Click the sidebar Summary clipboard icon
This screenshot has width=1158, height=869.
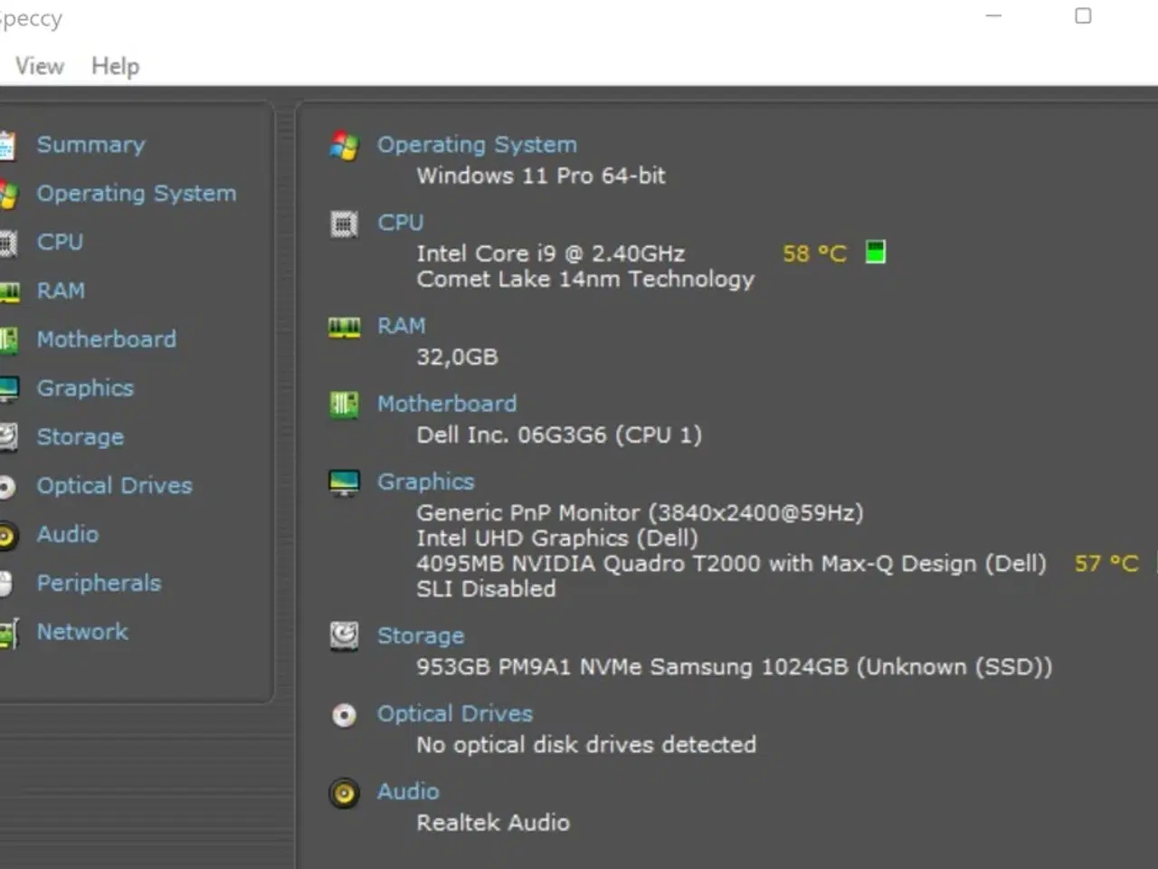click(7, 146)
